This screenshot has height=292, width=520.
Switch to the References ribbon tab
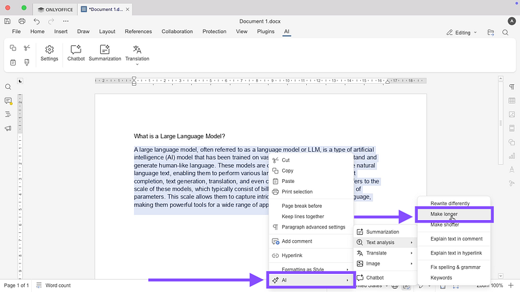(138, 31)
